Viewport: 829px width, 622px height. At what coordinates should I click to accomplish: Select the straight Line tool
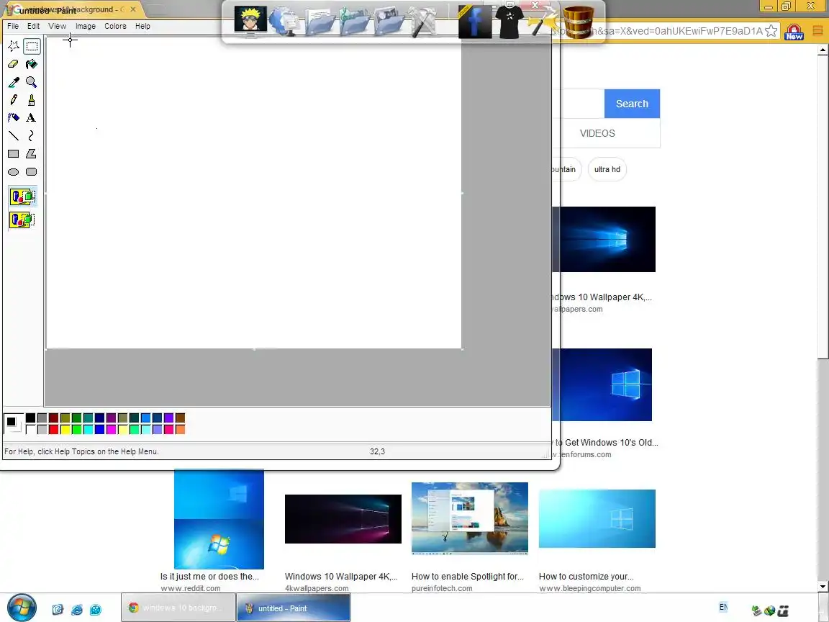point(14,136)
